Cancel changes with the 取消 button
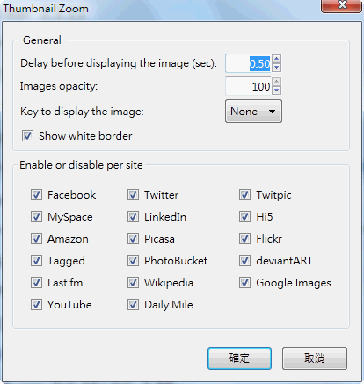Viewport: 364px width, 384px height. (x=315, y=359)
